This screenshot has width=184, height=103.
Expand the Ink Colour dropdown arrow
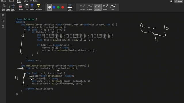point(73,6)
